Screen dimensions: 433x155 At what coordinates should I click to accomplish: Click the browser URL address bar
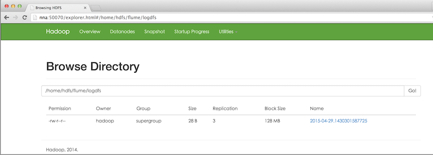pos(232,18)
